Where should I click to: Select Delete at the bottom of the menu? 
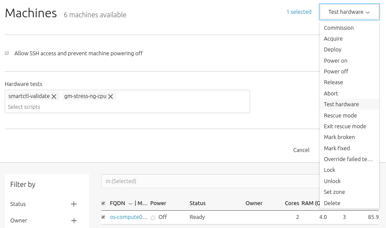pyautogui.click(x=332, y=203)
